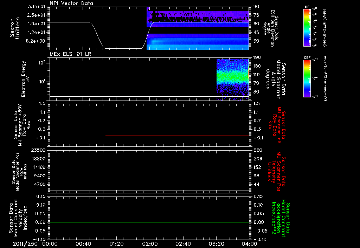
Task: Click the 150 scanner angle axis value
Action: pos(257,66)
